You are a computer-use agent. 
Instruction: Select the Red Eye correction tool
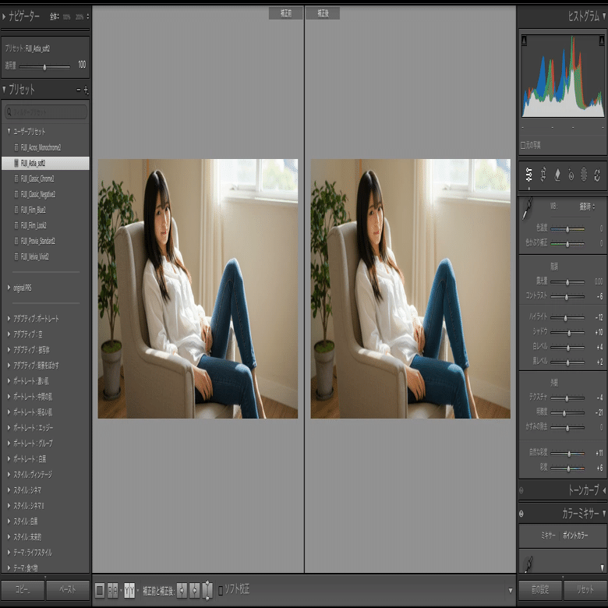pos(571,175)
